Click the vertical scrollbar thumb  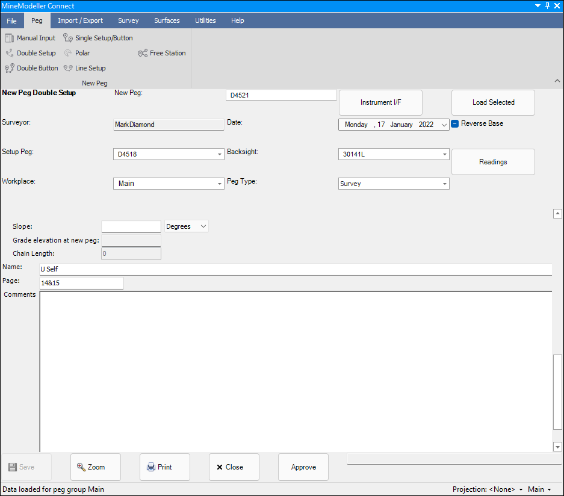click(557, 391)
